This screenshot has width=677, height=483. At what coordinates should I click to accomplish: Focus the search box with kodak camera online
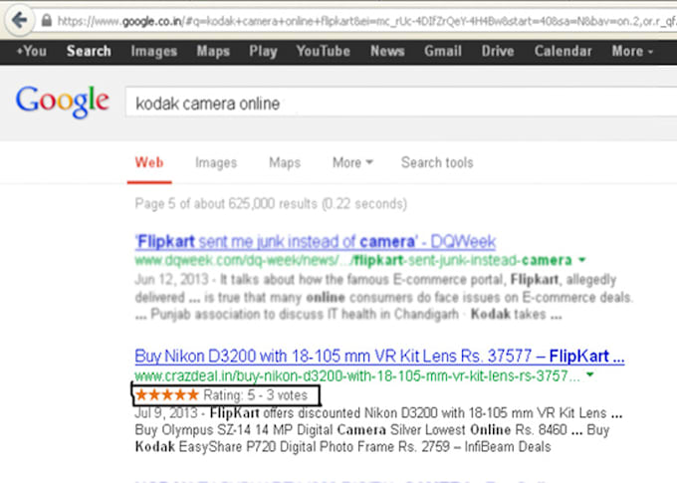(x=400, y=103)
